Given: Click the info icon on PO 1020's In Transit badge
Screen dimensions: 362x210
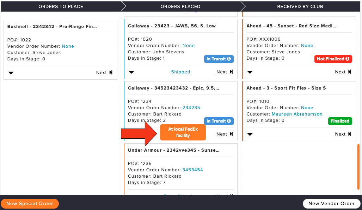Looking at the screenshot, I should point(229,59).
